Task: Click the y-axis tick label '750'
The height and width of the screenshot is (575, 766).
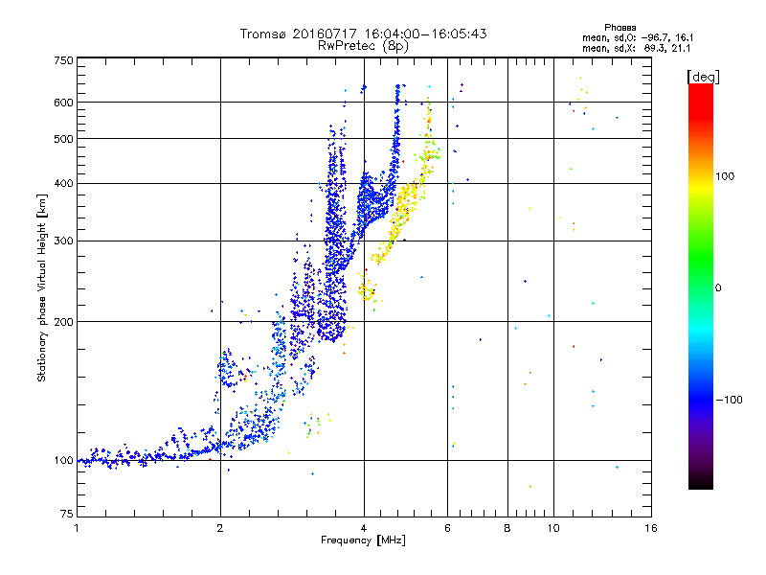Action: click(63, 60)
